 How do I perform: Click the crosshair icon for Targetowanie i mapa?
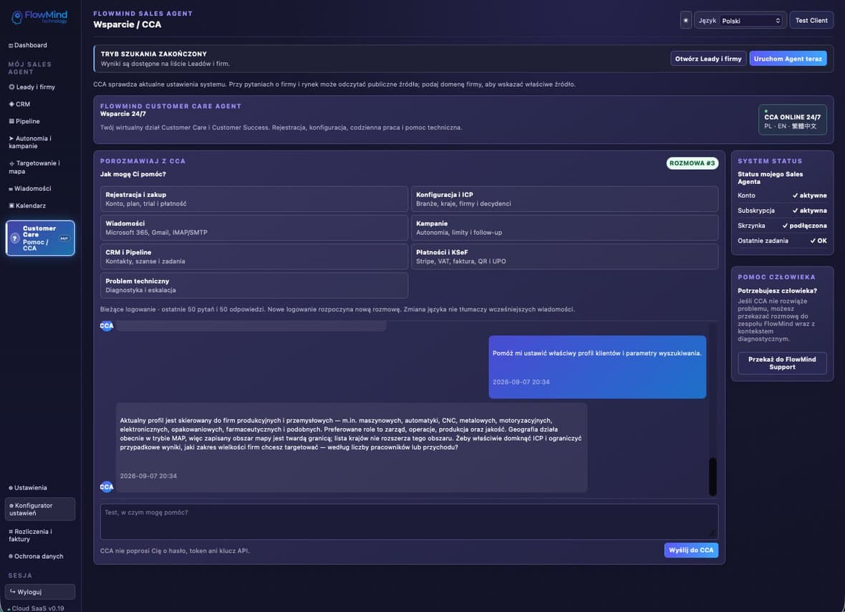pos(12,163)
